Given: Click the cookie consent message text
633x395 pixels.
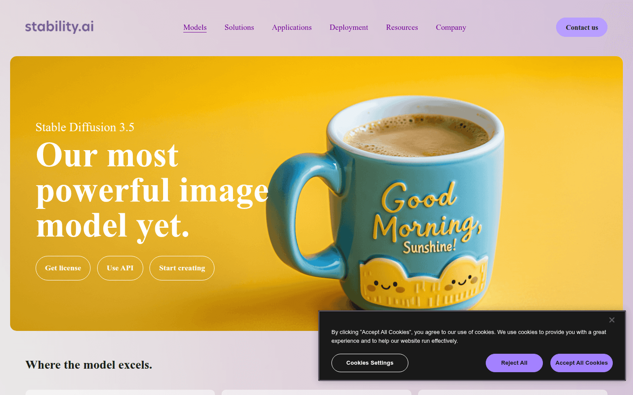Looking at the screenshot, I should [469, 337].
